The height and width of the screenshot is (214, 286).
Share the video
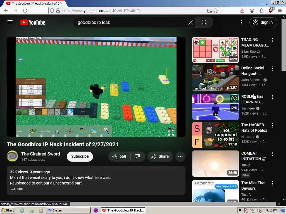pyautogui.click(x=160, y=156)
